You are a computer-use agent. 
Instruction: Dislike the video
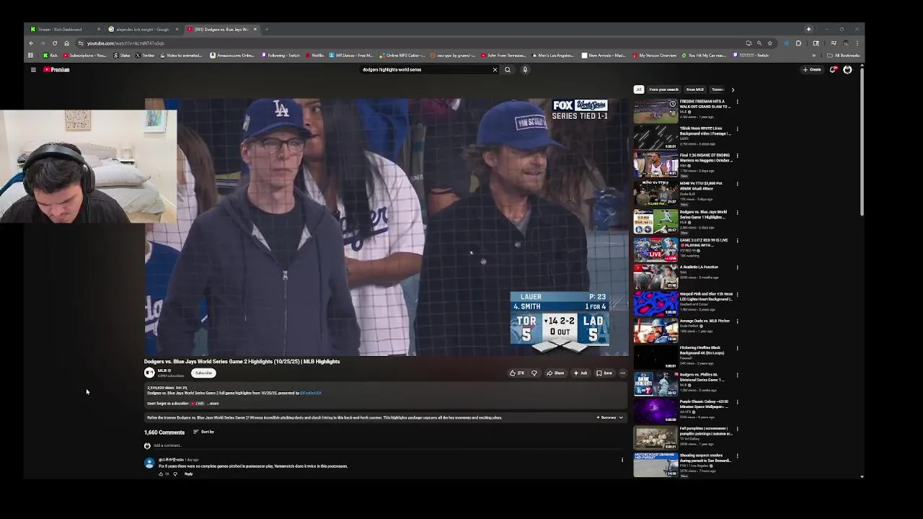click(534, 373)
